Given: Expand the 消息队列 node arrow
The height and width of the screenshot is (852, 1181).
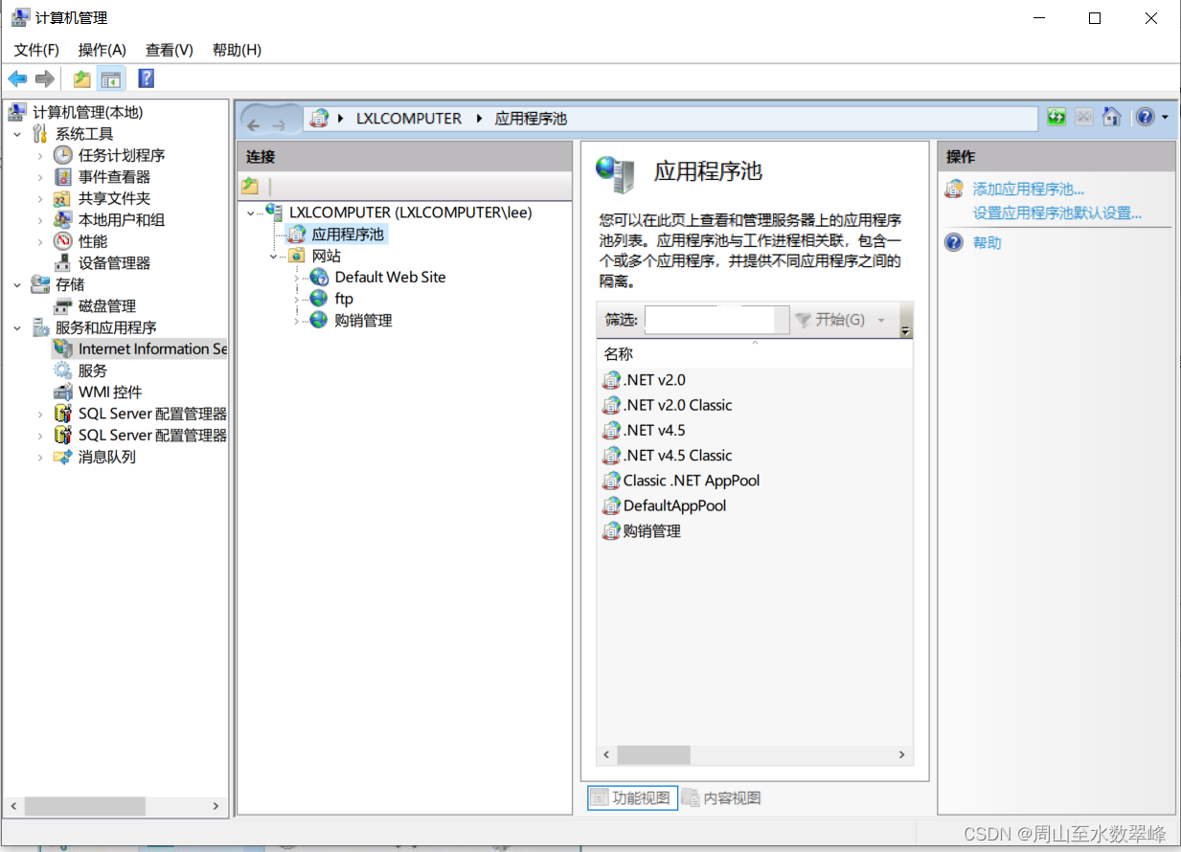Looking at the screenshot, I should 40,458.
